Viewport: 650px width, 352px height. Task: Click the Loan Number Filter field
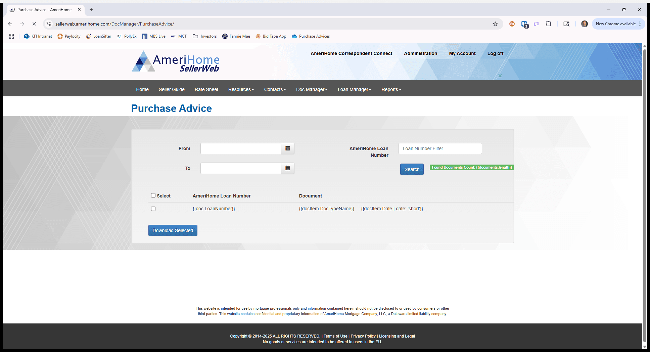(440, 148)
